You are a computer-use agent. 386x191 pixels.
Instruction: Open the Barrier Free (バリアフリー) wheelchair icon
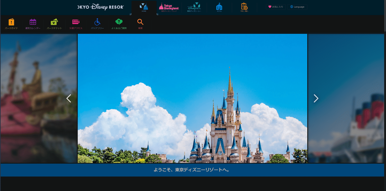point(97,24)
